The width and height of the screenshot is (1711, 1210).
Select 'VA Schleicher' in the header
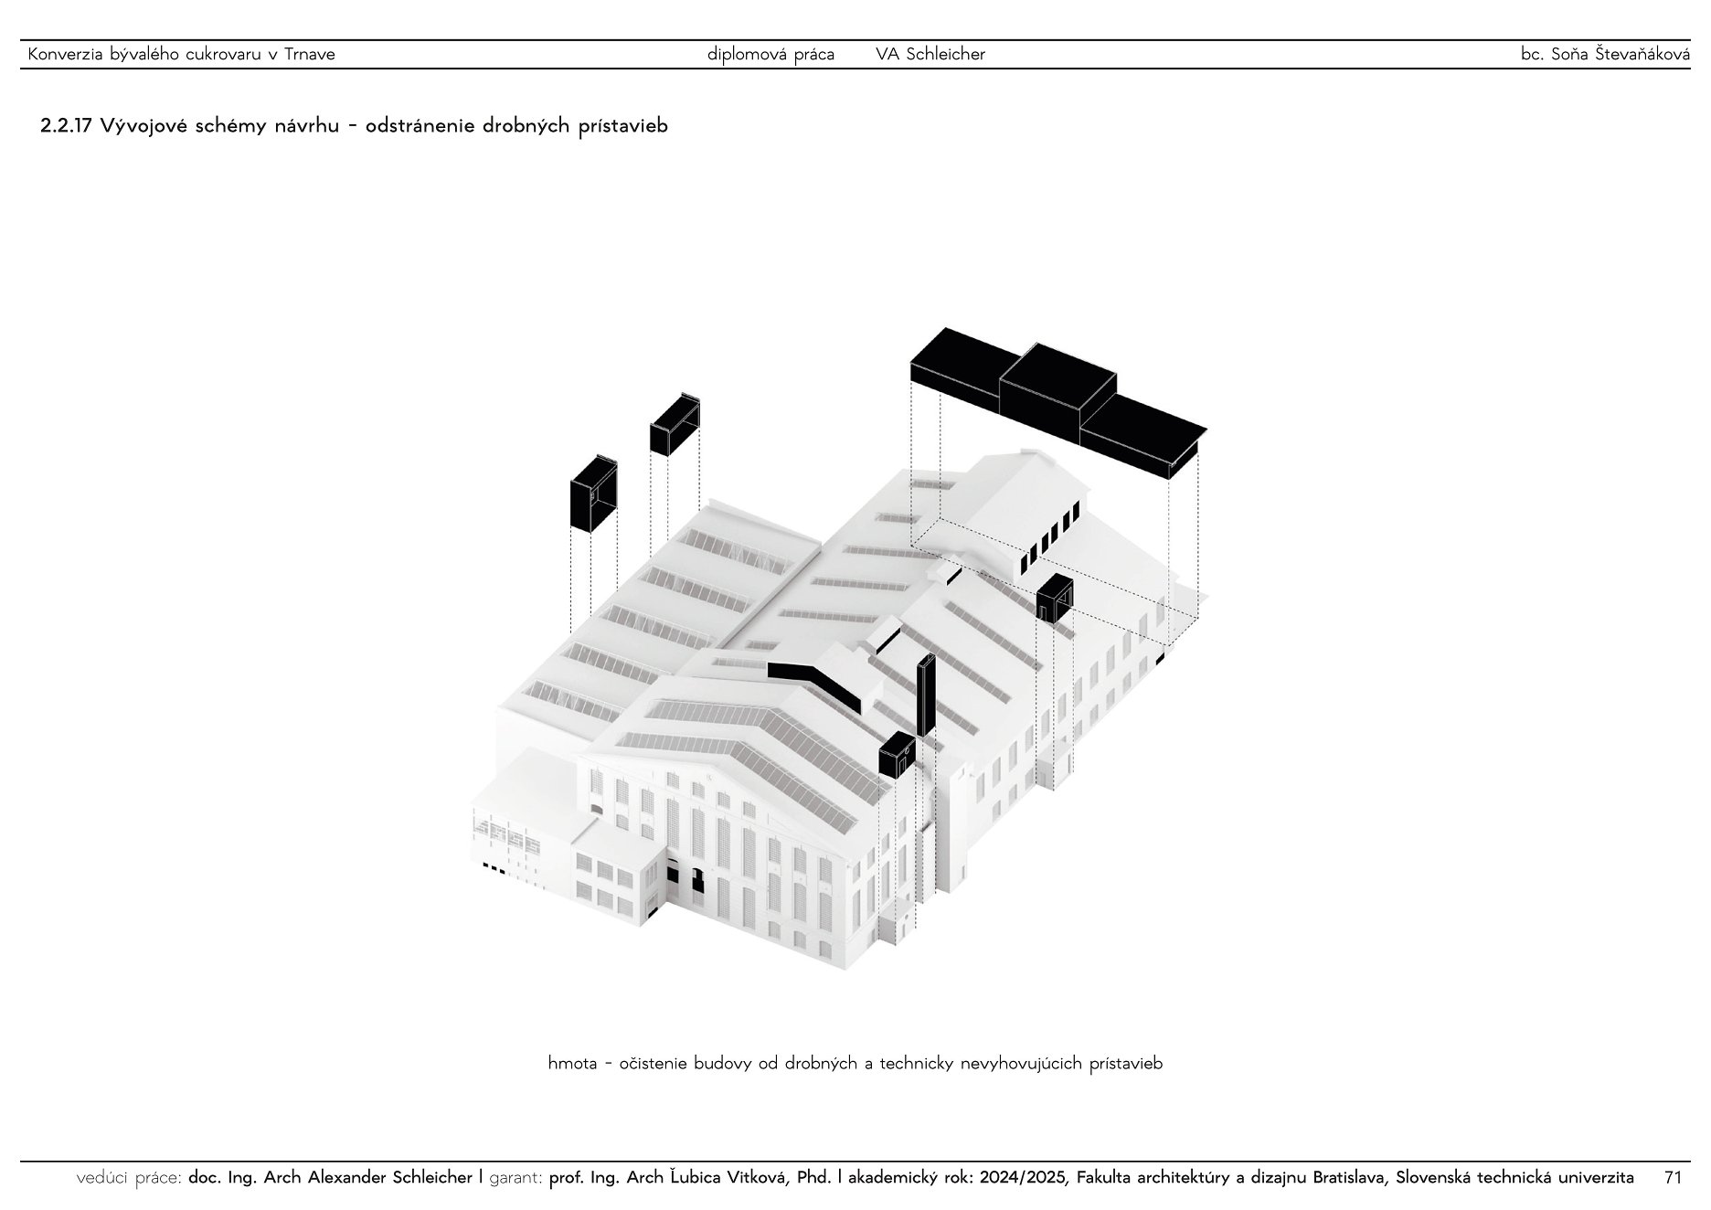(930, 54)
